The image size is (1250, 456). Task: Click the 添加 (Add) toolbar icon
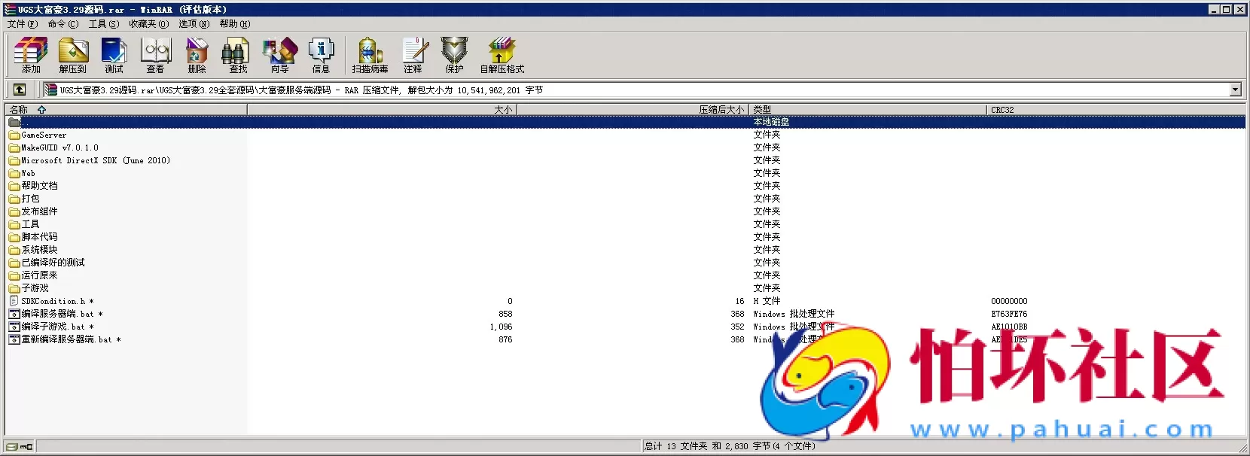click(31, 56)
